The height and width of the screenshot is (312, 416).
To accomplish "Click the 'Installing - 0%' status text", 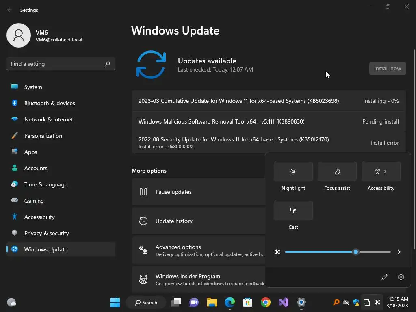I will (x=381, y=101).
